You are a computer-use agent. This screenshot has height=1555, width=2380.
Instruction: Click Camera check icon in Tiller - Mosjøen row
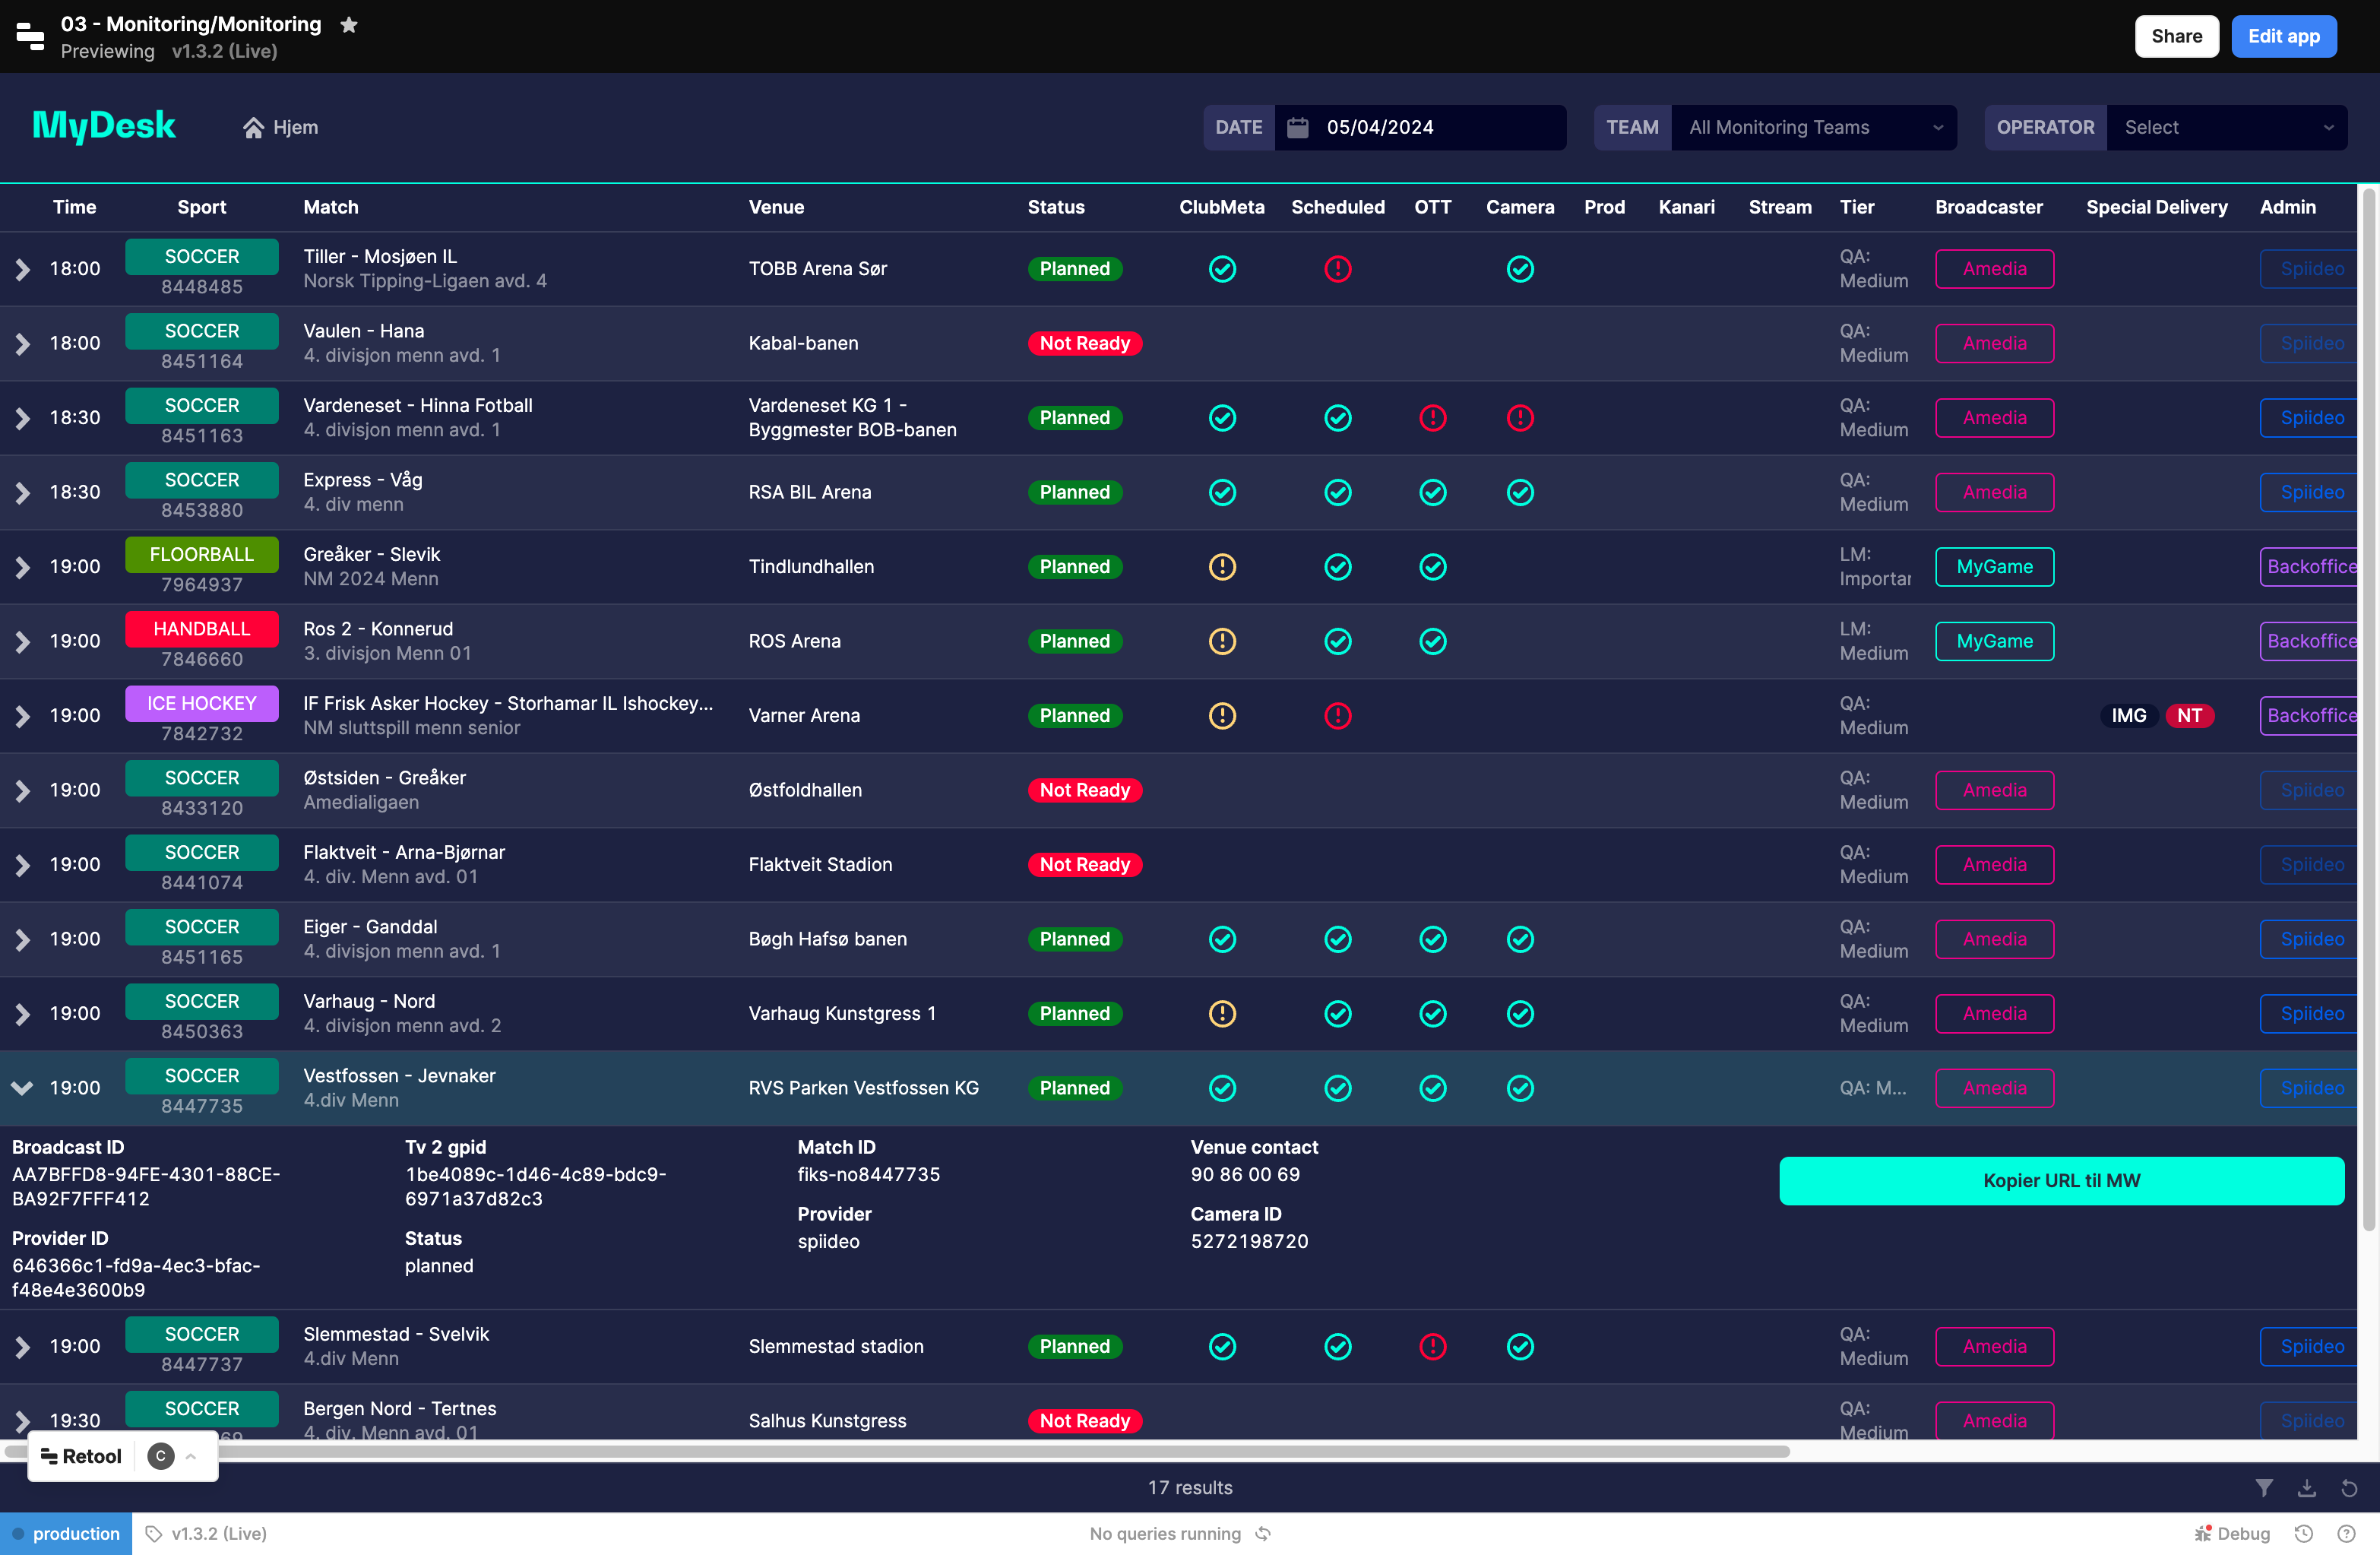pos(1520,269)
